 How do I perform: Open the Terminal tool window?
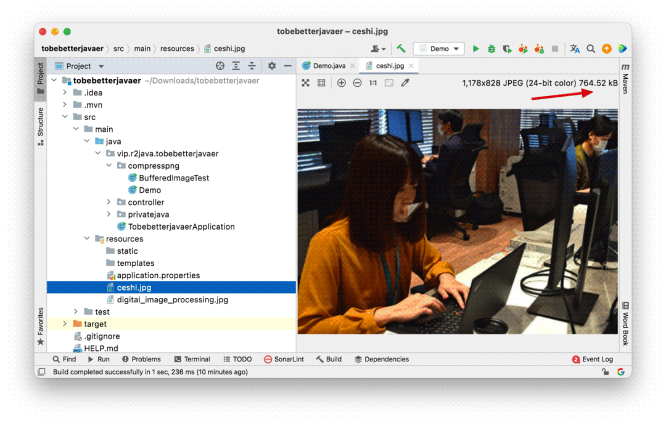(x=192, y=359)
